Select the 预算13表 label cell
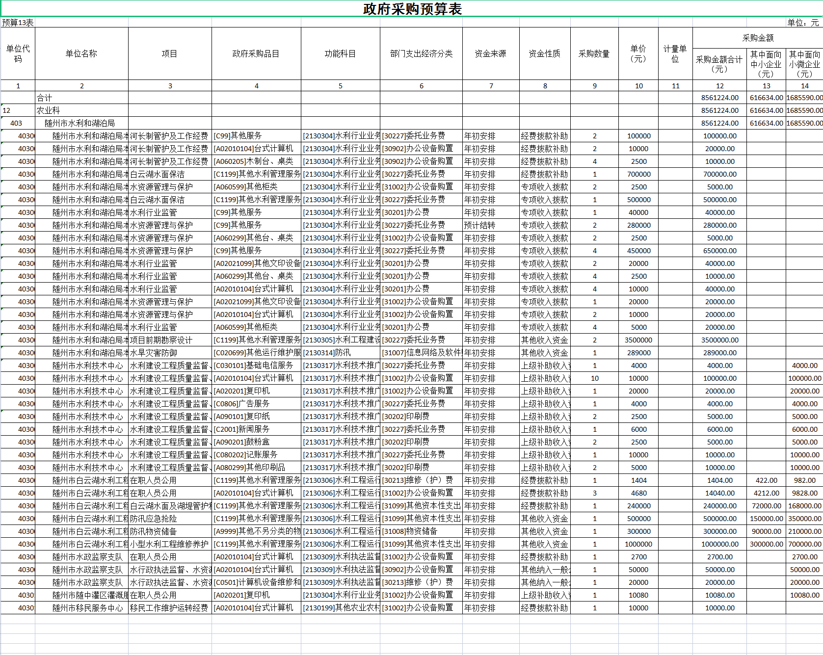The width and height of the screenshot is (823, 655). (18, 23)
